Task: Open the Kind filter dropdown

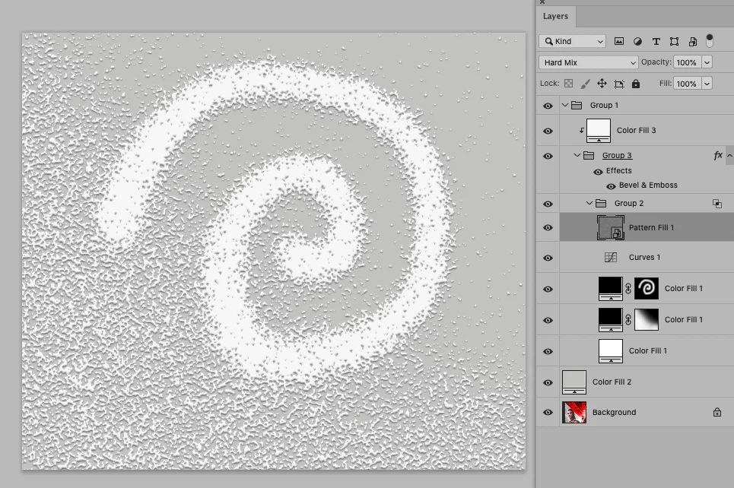Action: (x=573, y=41)
